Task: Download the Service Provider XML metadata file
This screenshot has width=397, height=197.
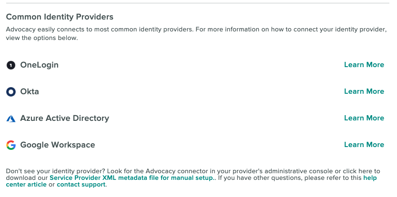Action: pos(132,178)
